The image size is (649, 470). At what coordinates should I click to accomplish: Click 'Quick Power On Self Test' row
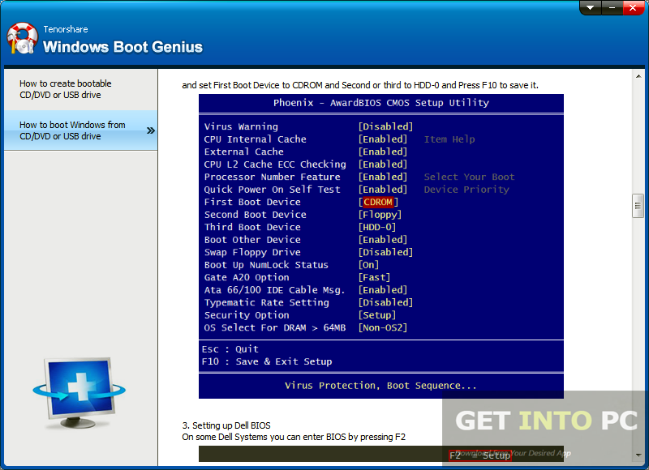(x=306, y=190)
